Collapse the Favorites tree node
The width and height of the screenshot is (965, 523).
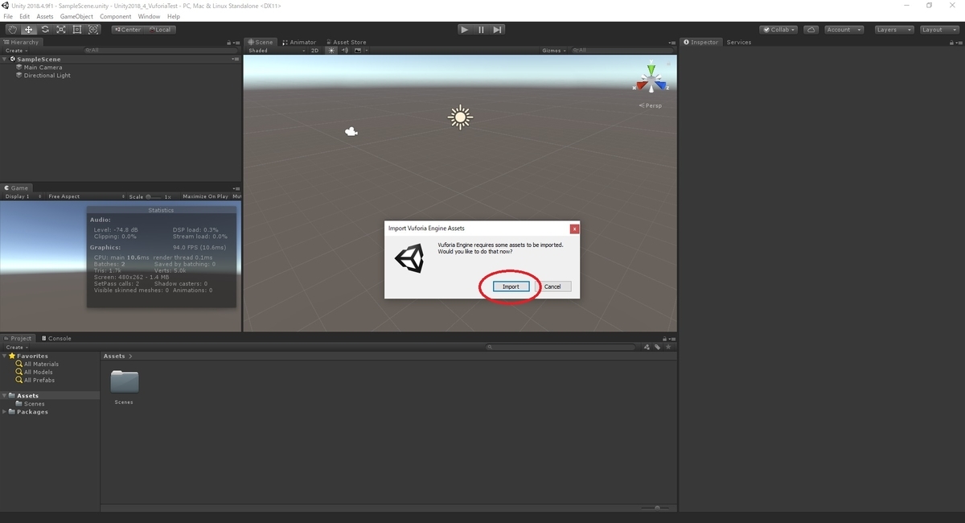pyautogui.click(x=6, y=356)
